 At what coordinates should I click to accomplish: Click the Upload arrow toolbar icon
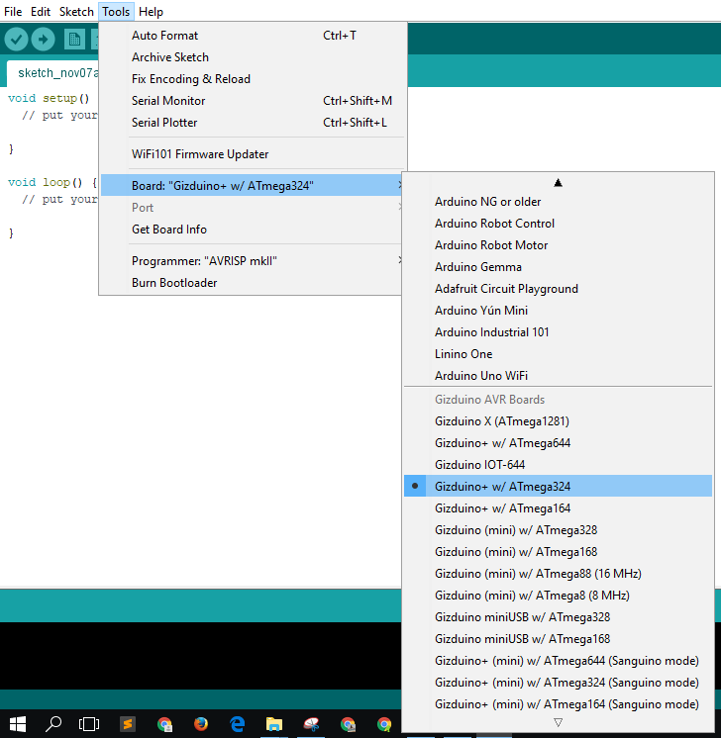(43, 39)
